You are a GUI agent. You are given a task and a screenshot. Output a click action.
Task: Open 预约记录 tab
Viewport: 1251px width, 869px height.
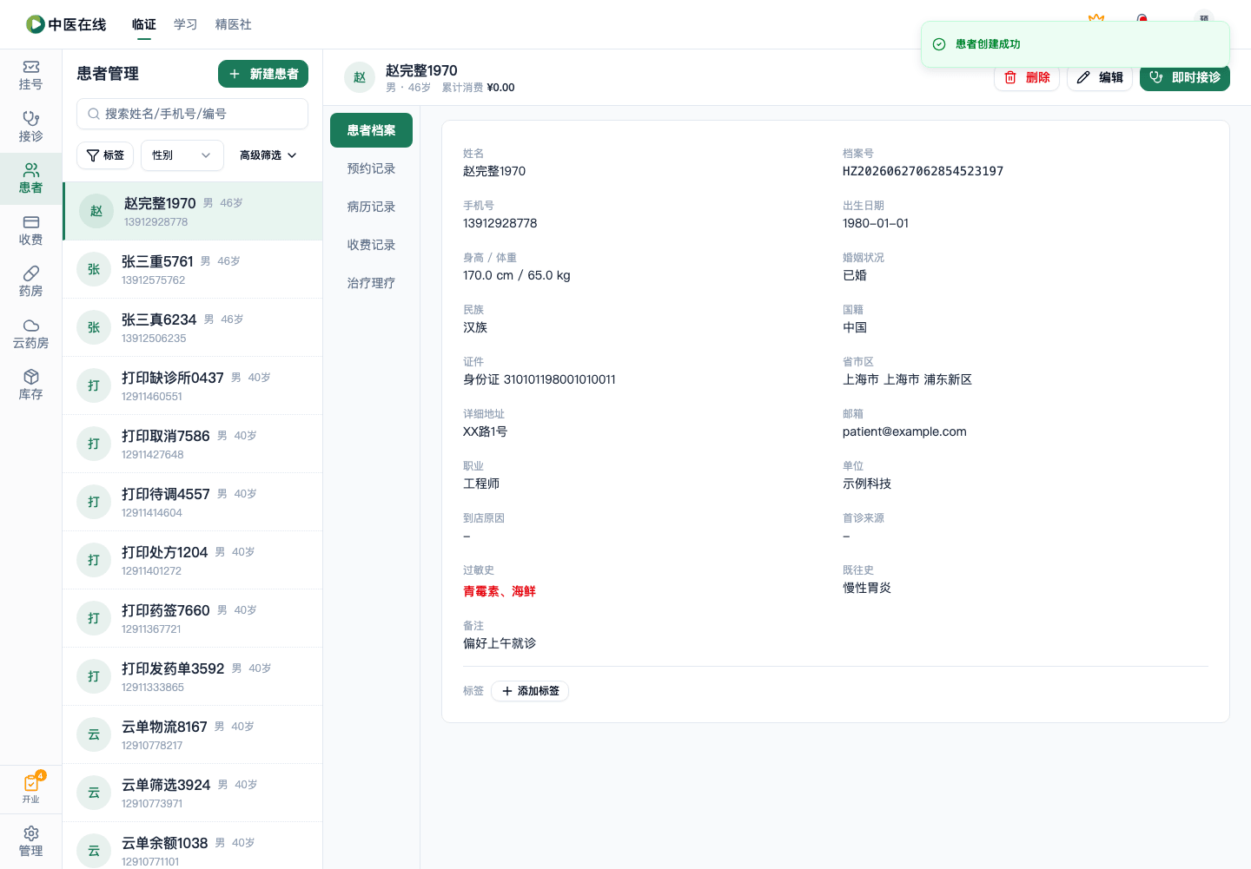point(371,168)
